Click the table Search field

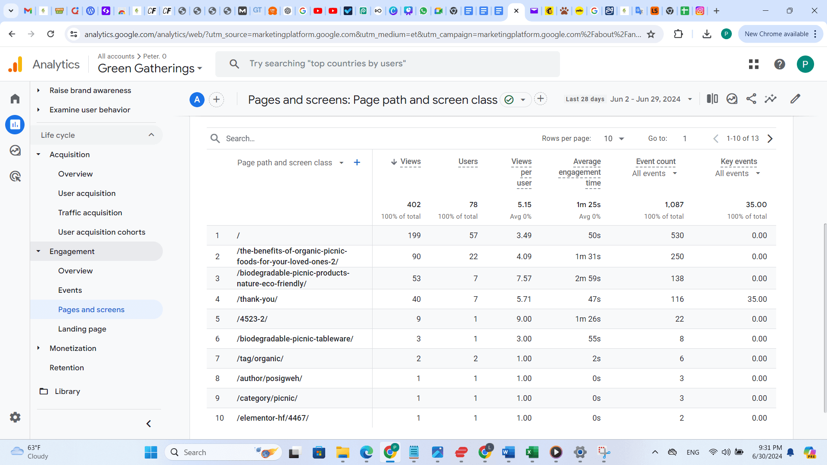[x=240, y=139]
